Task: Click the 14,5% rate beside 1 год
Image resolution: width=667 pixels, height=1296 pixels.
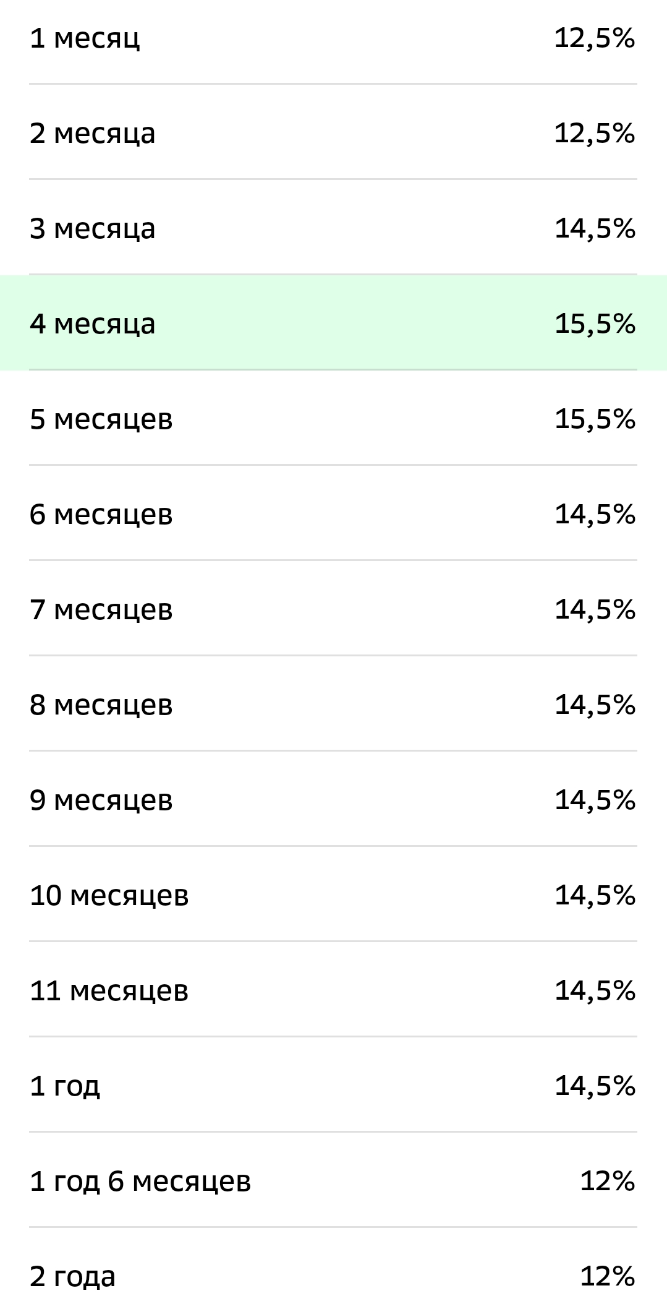Action: pyautogui.click(x=595, y=1086)
